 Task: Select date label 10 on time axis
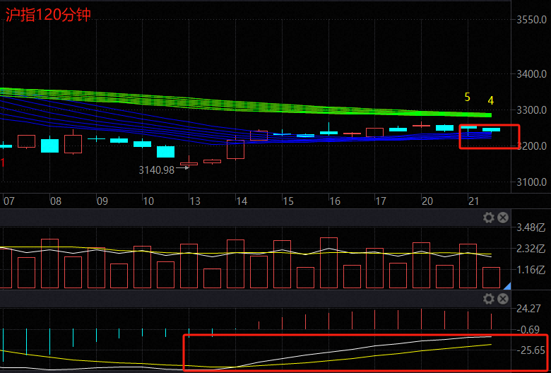click(148, 201)
